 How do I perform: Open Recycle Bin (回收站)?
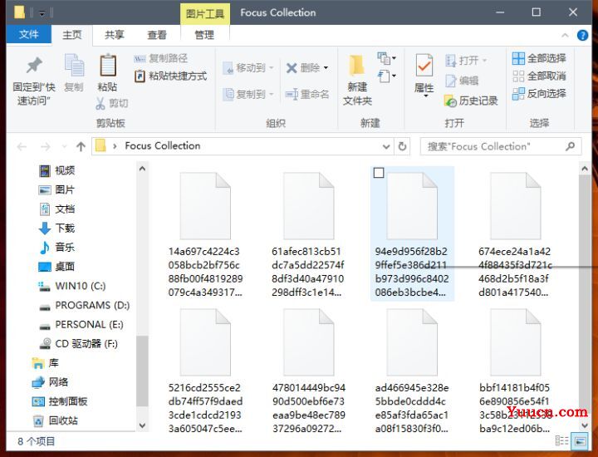pyautogui.click(x=55, y=420)
